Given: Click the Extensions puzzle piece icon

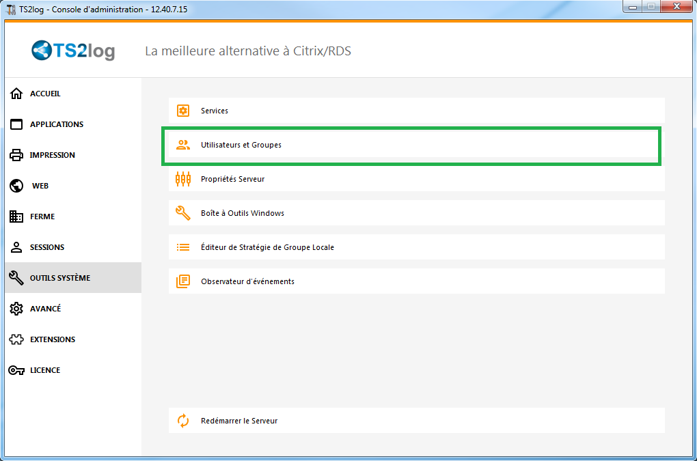Looking at the screenshot, I should (16, 339).
